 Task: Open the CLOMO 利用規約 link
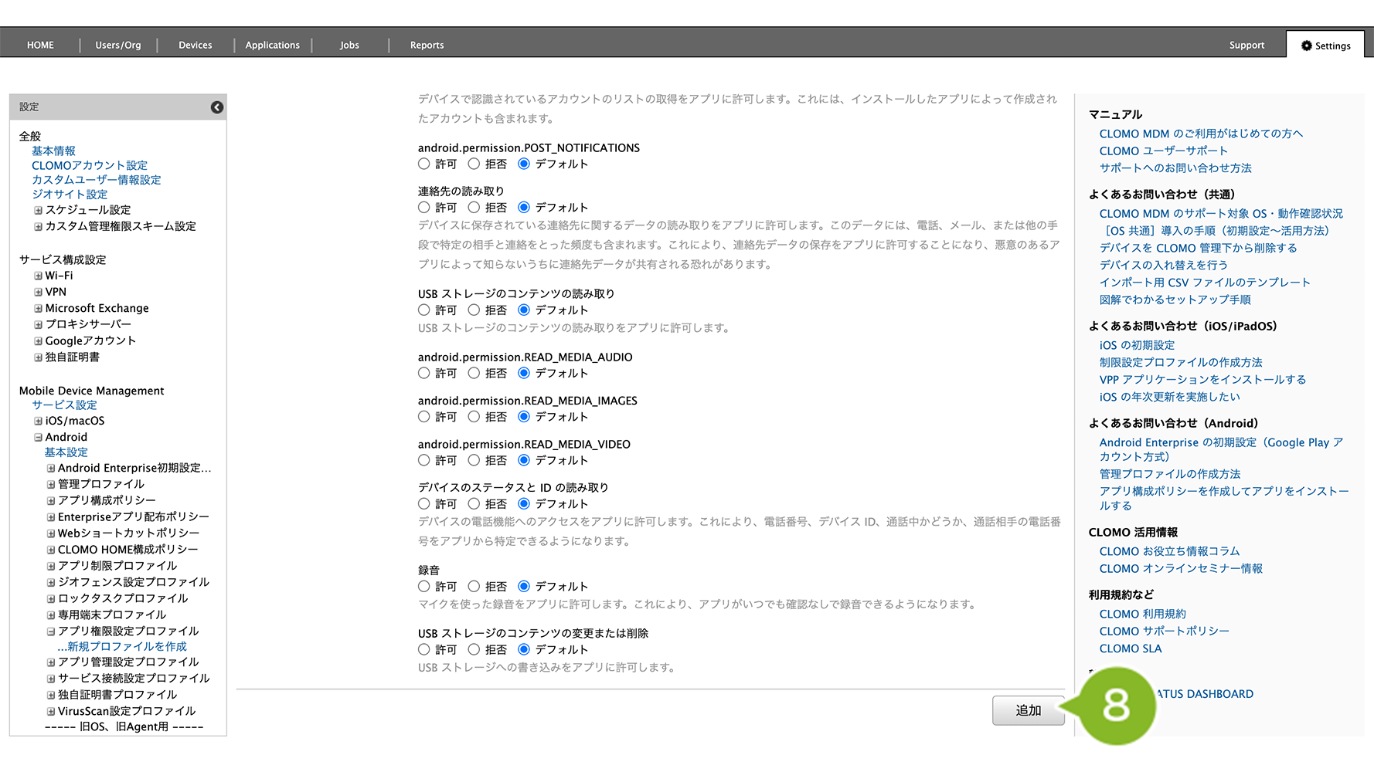1142,614
